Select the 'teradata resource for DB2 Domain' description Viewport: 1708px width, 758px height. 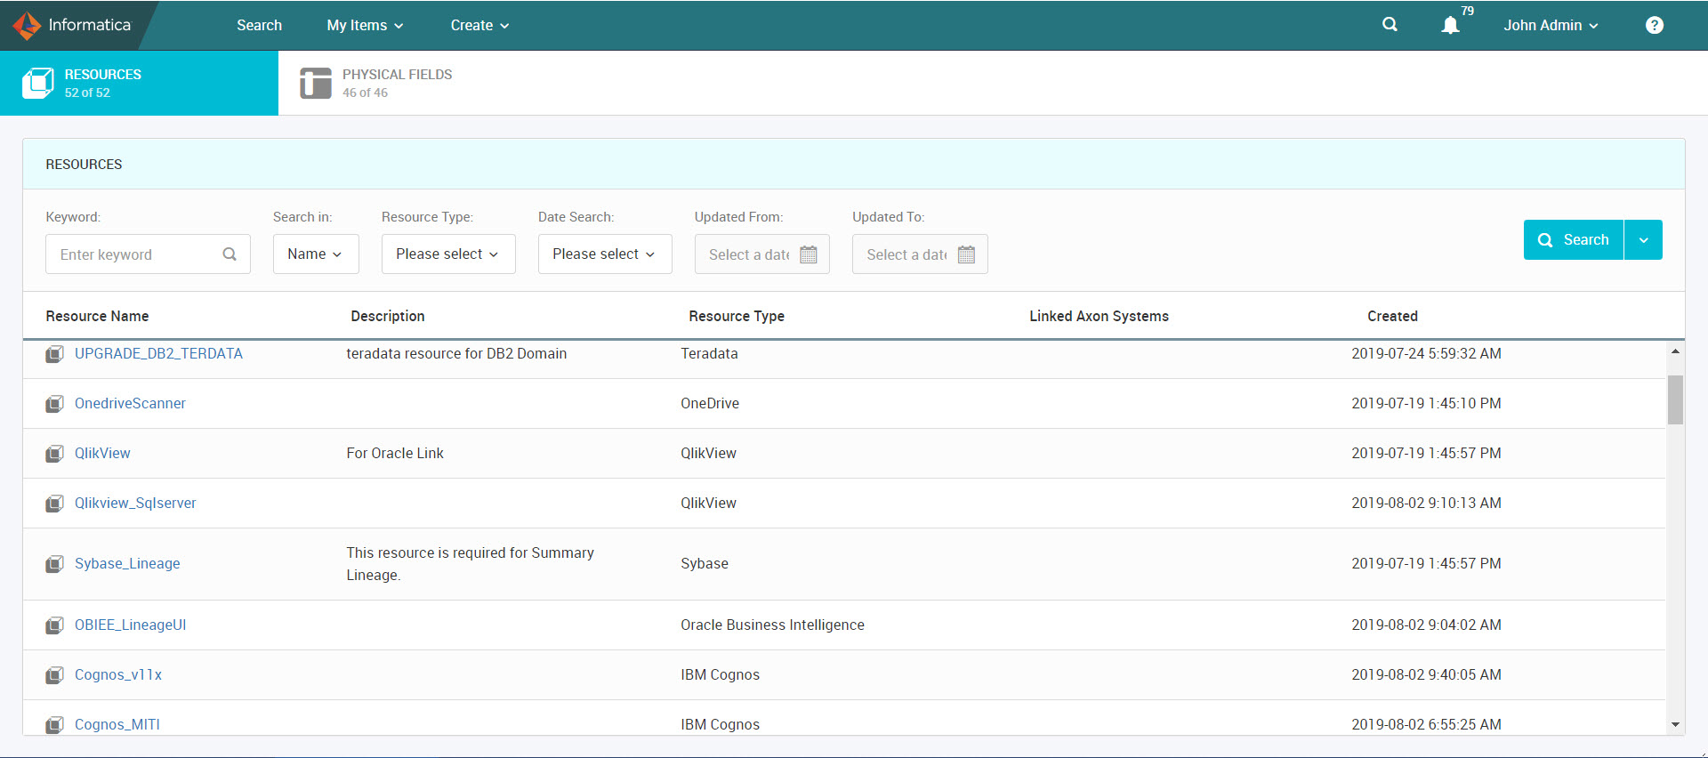click(456, 354)
